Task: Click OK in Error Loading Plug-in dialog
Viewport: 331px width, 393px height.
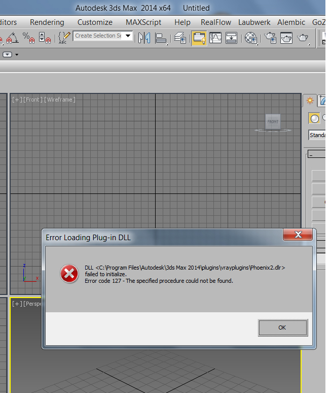Action: tap(283, 327)
